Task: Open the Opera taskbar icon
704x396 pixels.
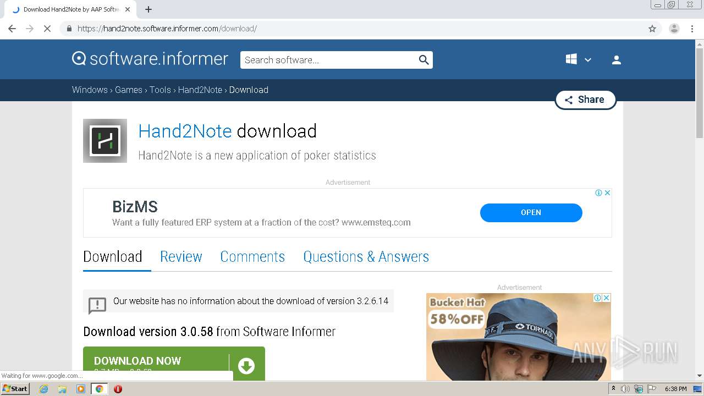Action: 118,389
